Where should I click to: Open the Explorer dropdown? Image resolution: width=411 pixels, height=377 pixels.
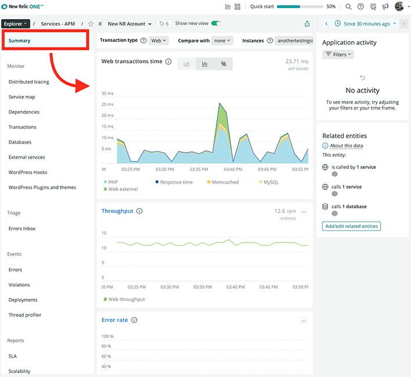coord(16,24)
